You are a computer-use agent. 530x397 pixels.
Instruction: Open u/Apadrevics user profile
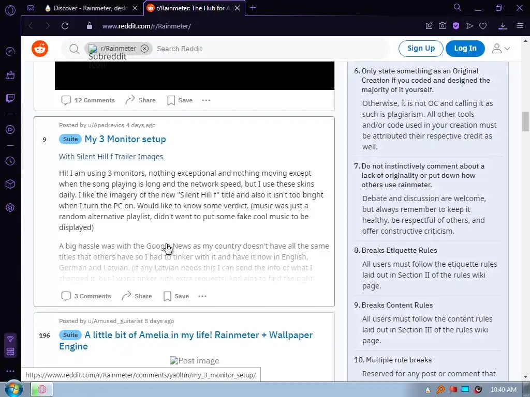pos(106,125)
